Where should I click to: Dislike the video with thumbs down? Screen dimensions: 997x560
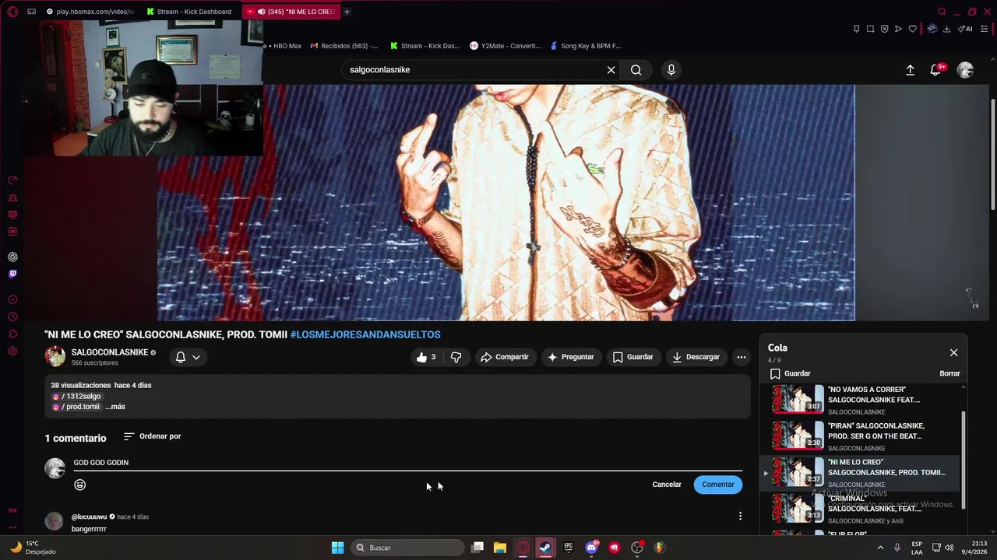pos(456,357)
